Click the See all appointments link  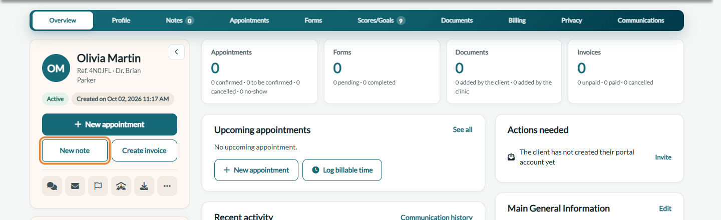[x=463, y=129]
